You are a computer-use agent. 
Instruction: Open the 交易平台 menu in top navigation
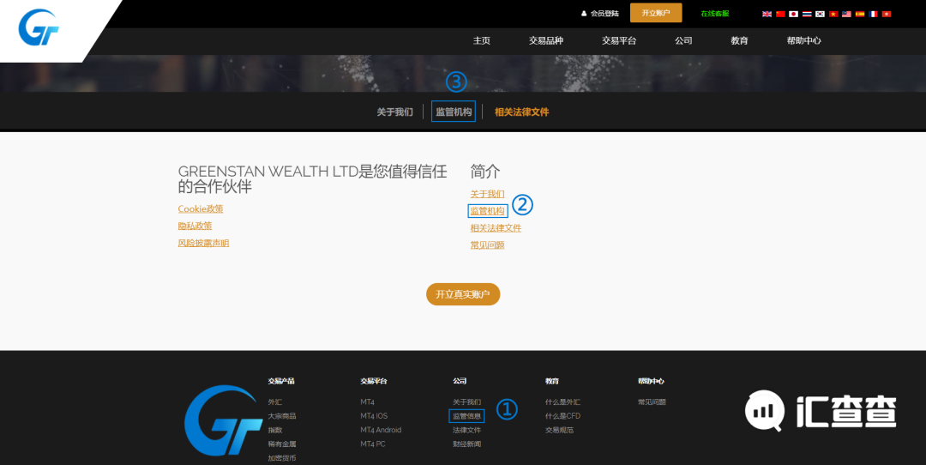[619, 41]
